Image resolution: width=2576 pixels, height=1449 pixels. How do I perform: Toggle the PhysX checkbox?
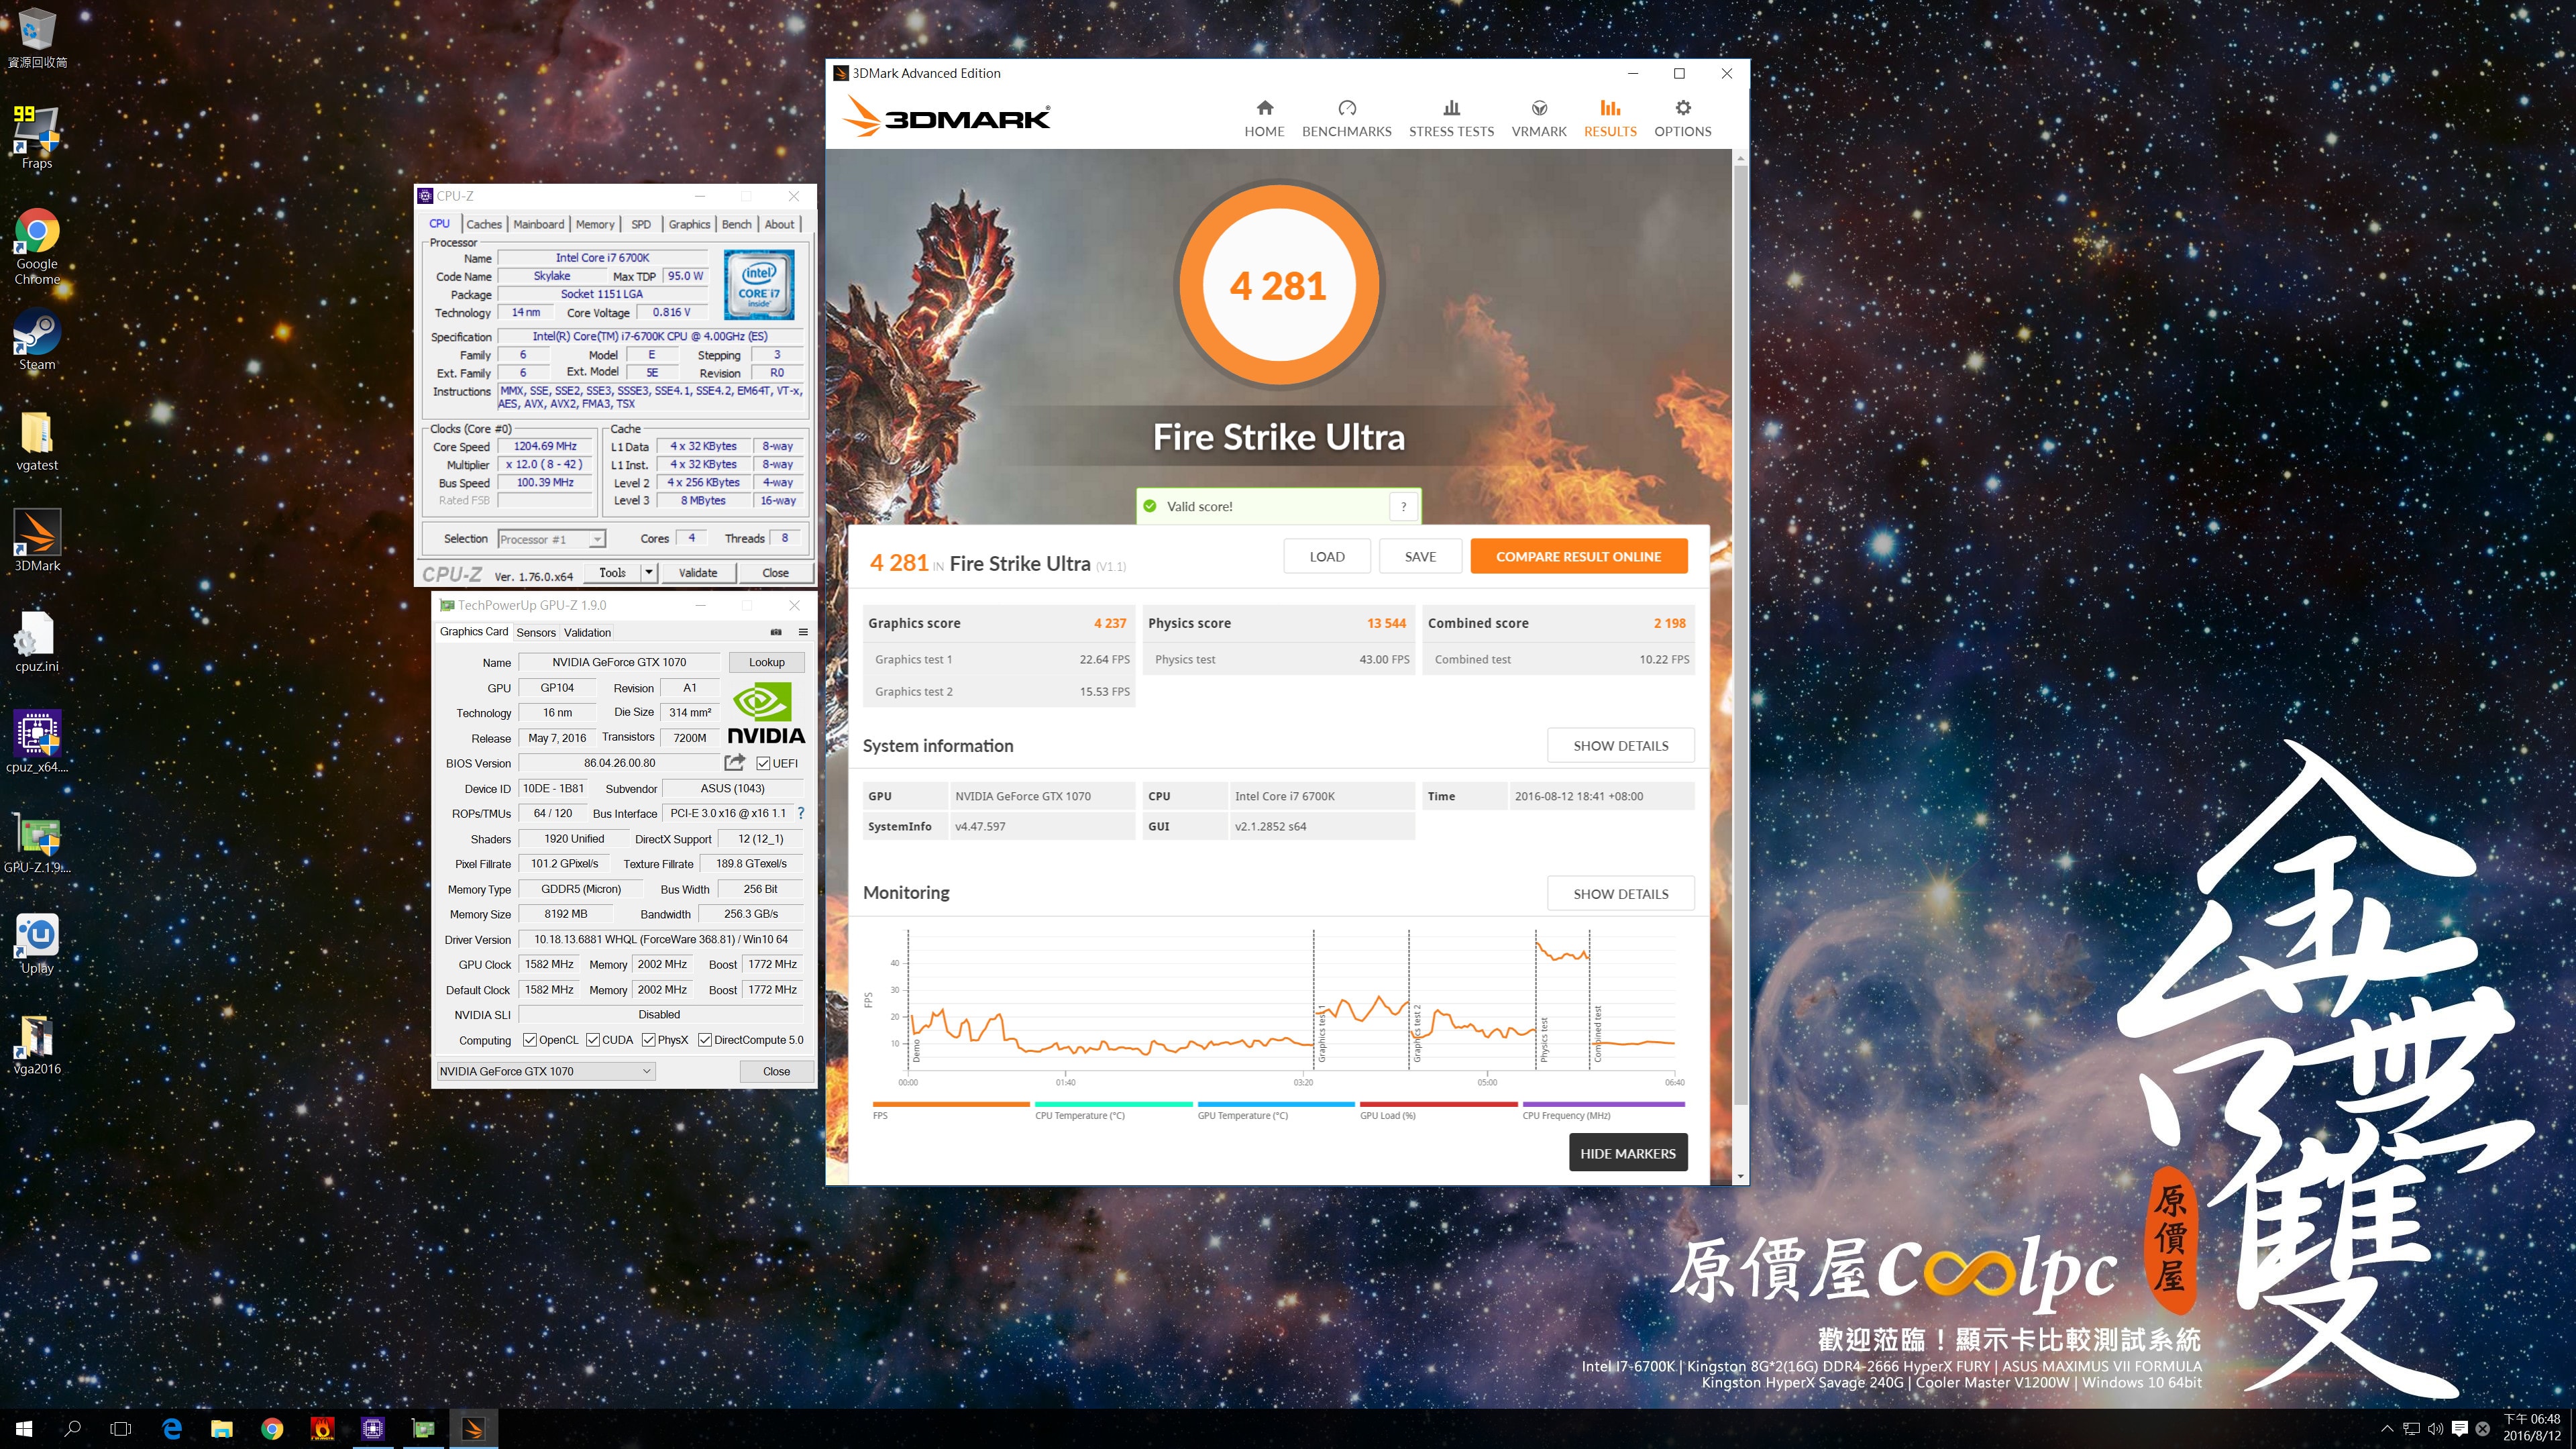pos(649,1040)
